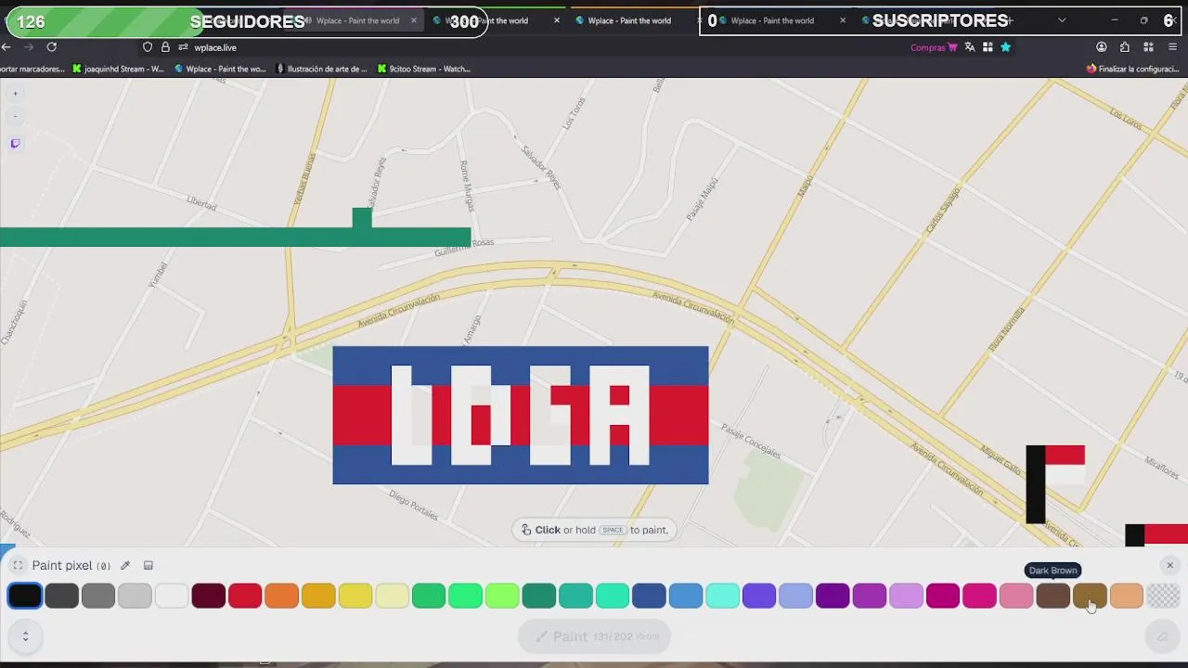Go back in browser history

click(x=6, y=46)
